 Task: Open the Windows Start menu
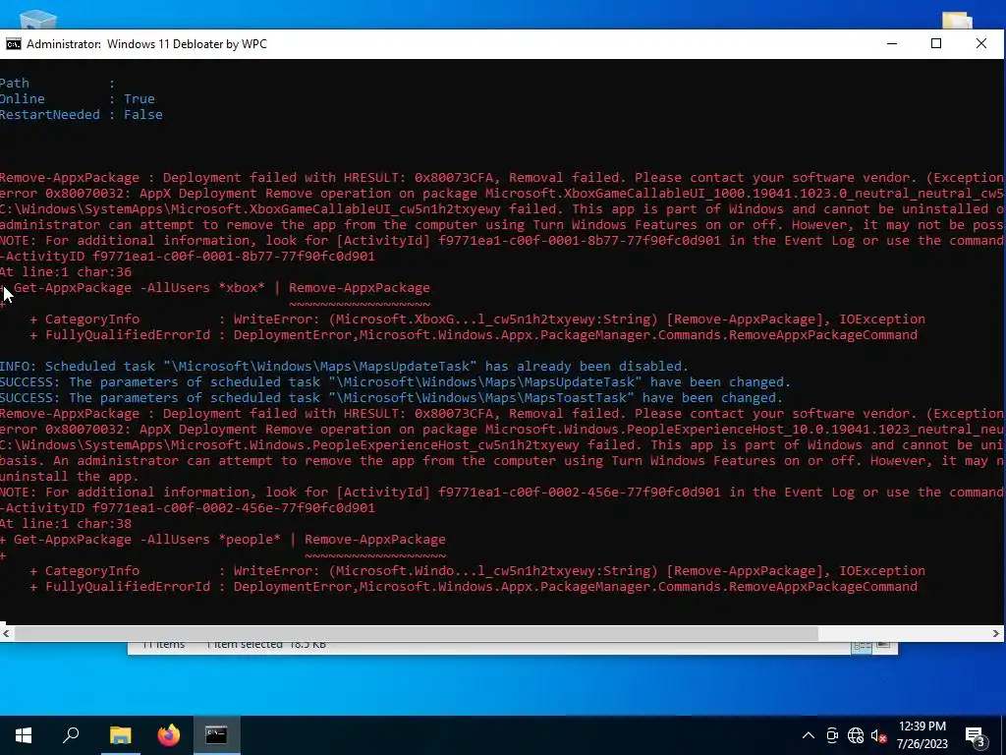tap(24, 735)
